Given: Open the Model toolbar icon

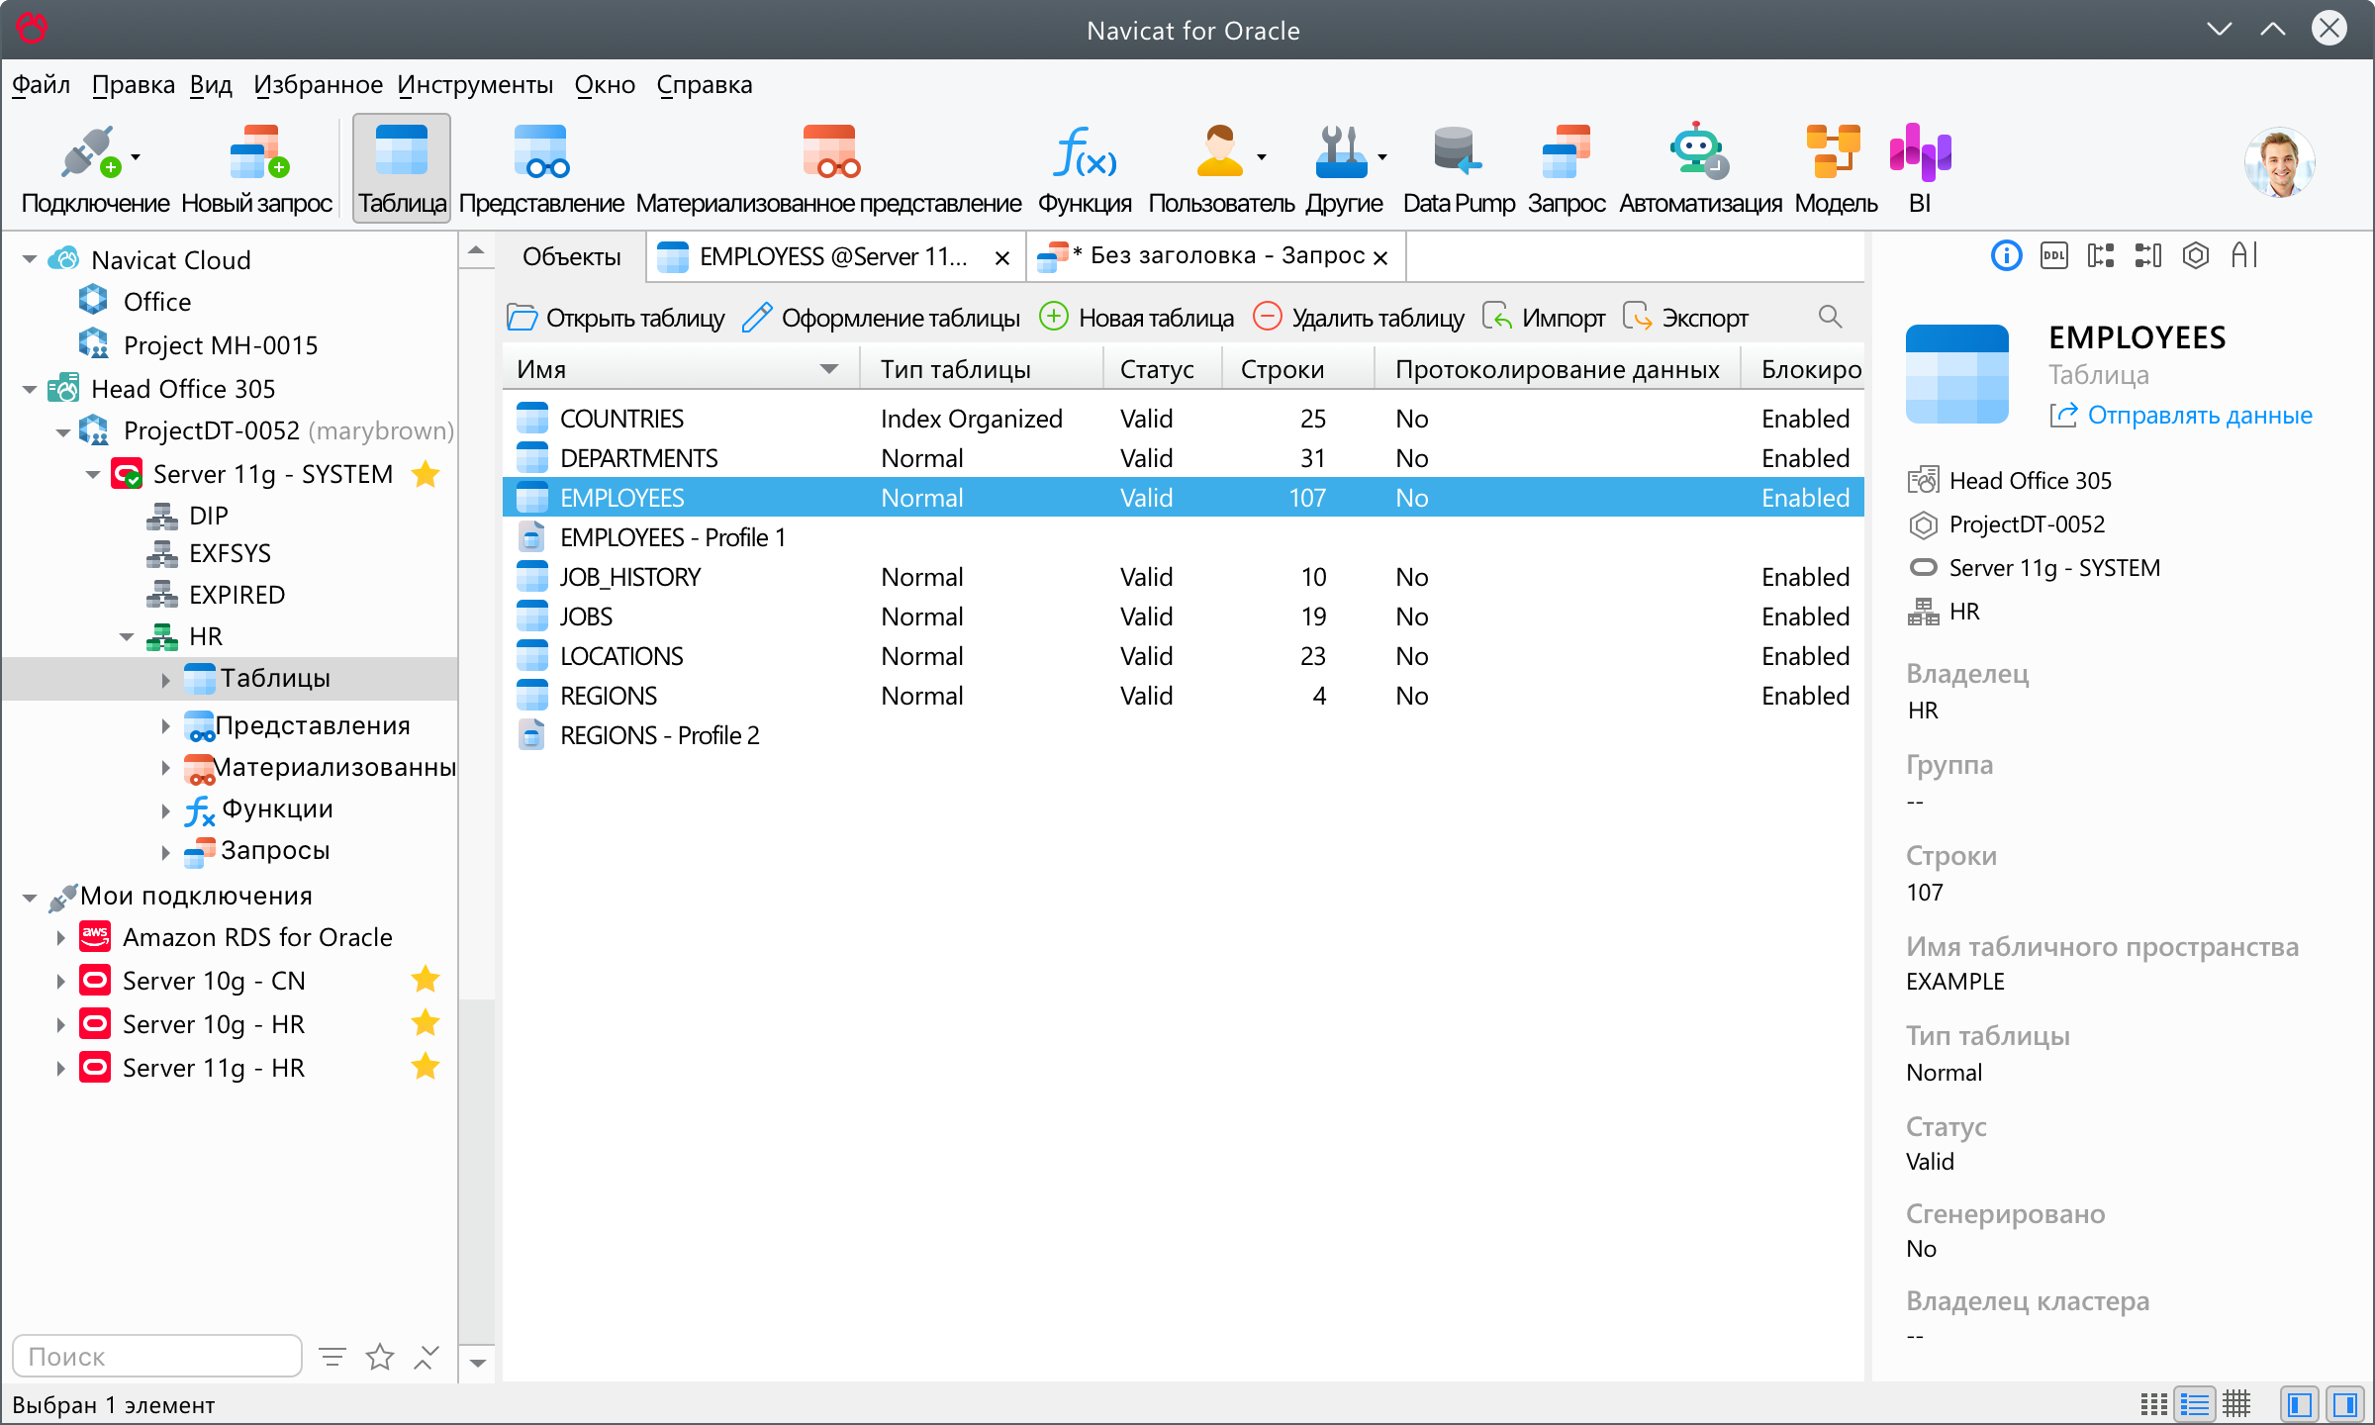Looking at the screenshot, I should pyautogui.click(x=1836, y=169).
